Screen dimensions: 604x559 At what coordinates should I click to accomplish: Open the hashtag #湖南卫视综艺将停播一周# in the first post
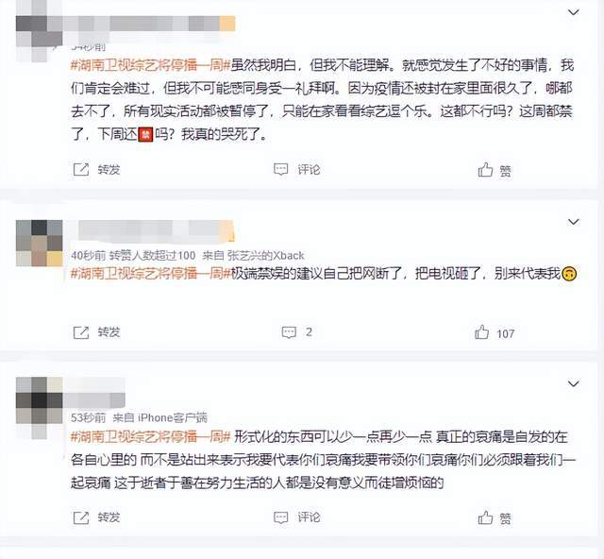coord(150,65)
